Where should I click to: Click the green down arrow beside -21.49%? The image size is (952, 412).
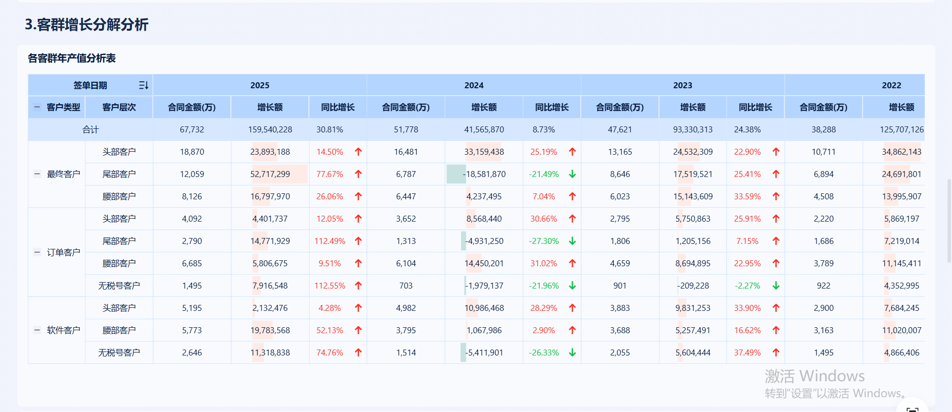tap(572, 174)
